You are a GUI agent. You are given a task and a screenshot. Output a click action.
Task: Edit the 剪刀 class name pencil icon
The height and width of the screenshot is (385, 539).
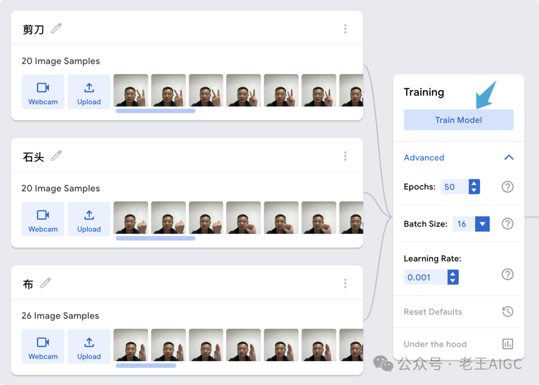[x=56, y=28]
